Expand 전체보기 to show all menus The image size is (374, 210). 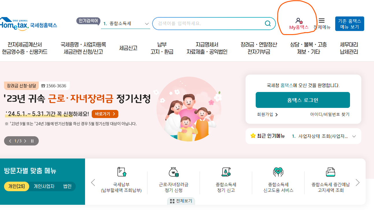point(181,200)
